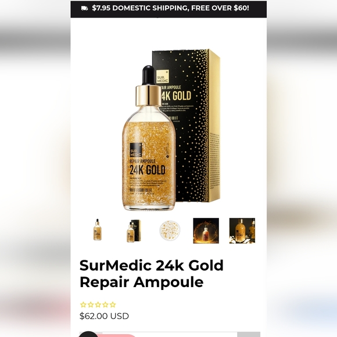Open the black circular floating widget
This screenshot has width=337, height=337.
(88, 335)
